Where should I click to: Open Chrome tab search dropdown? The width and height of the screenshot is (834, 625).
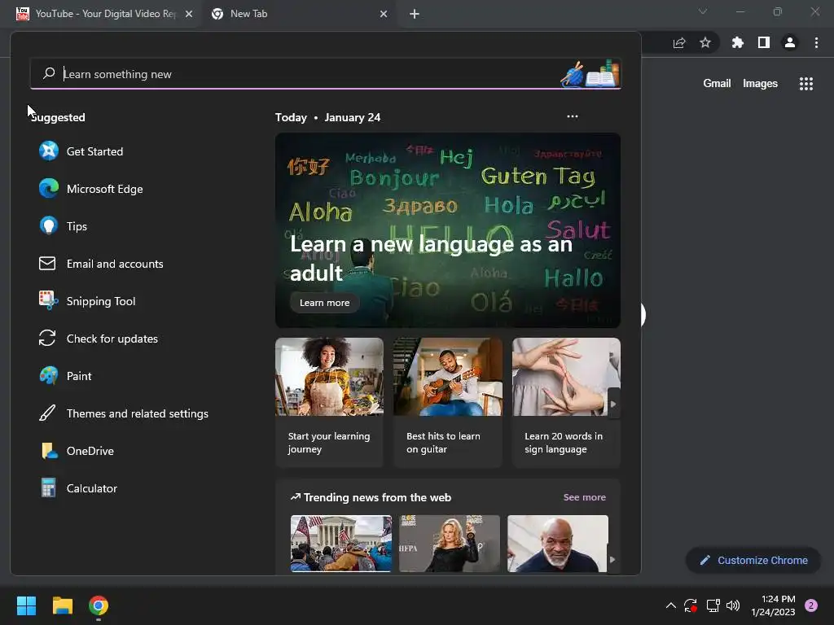703,11
